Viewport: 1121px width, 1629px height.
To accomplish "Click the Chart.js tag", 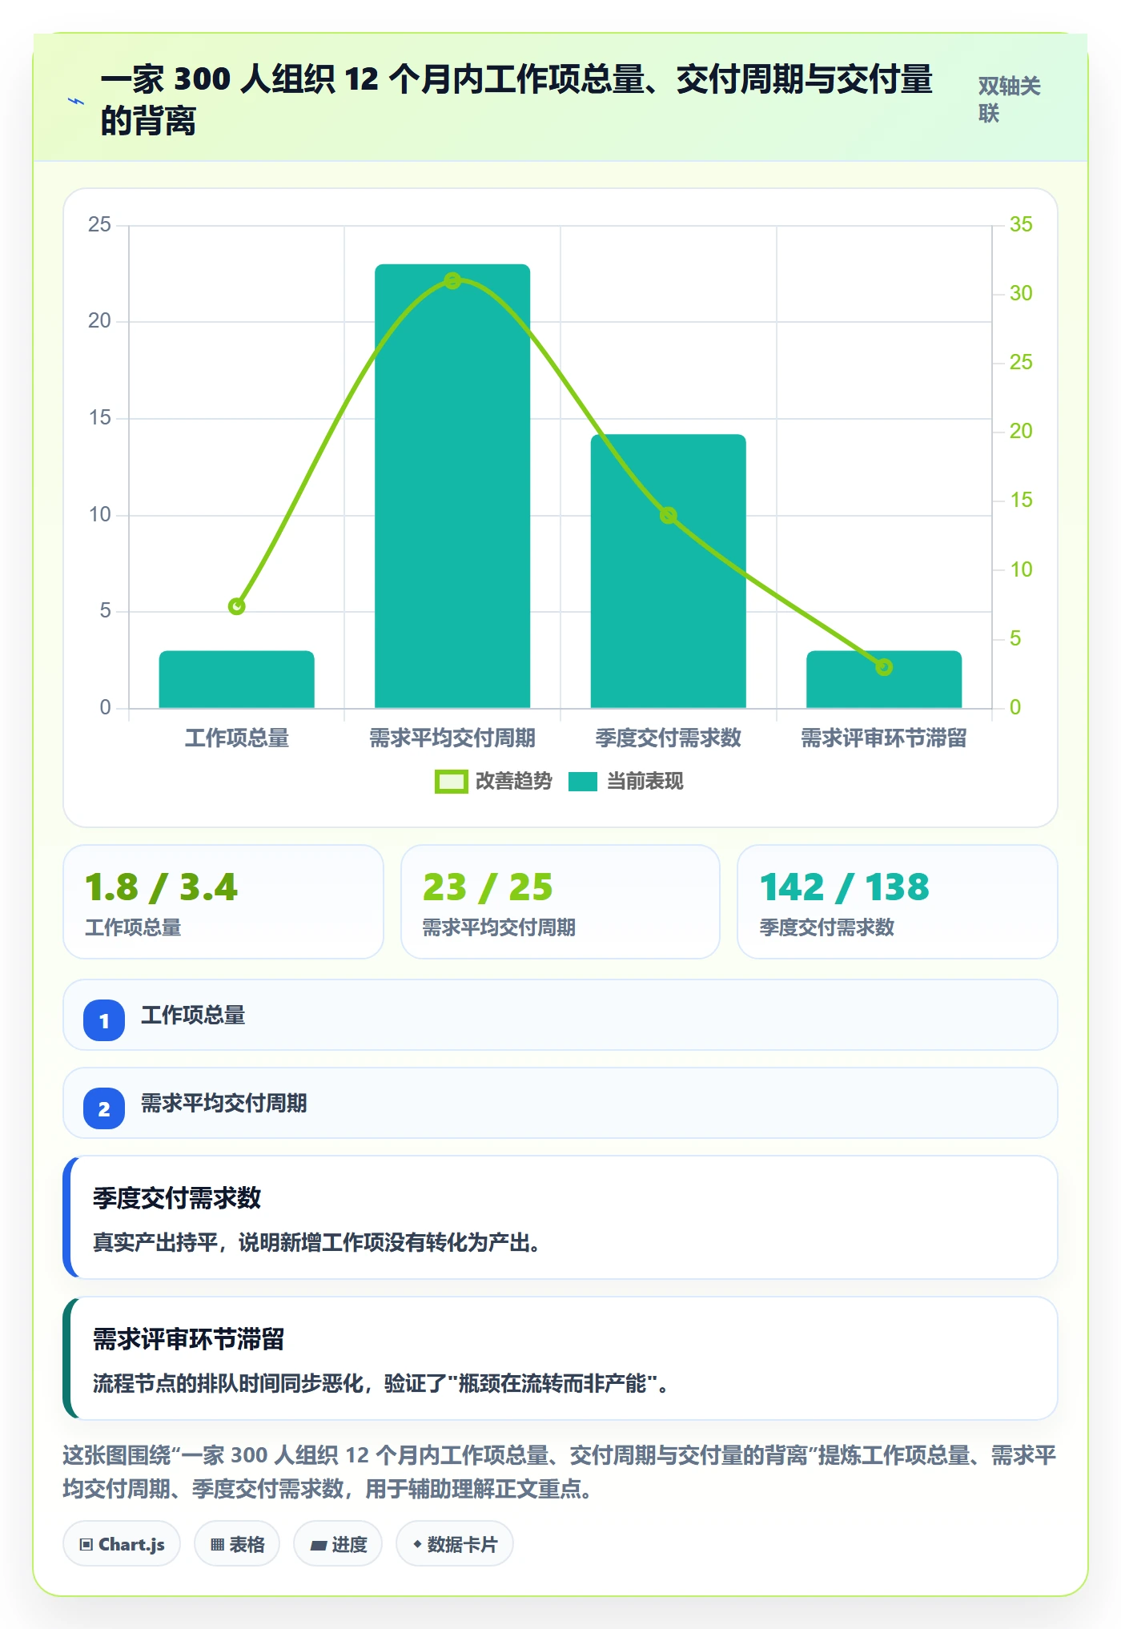I will pos(122,1544).
